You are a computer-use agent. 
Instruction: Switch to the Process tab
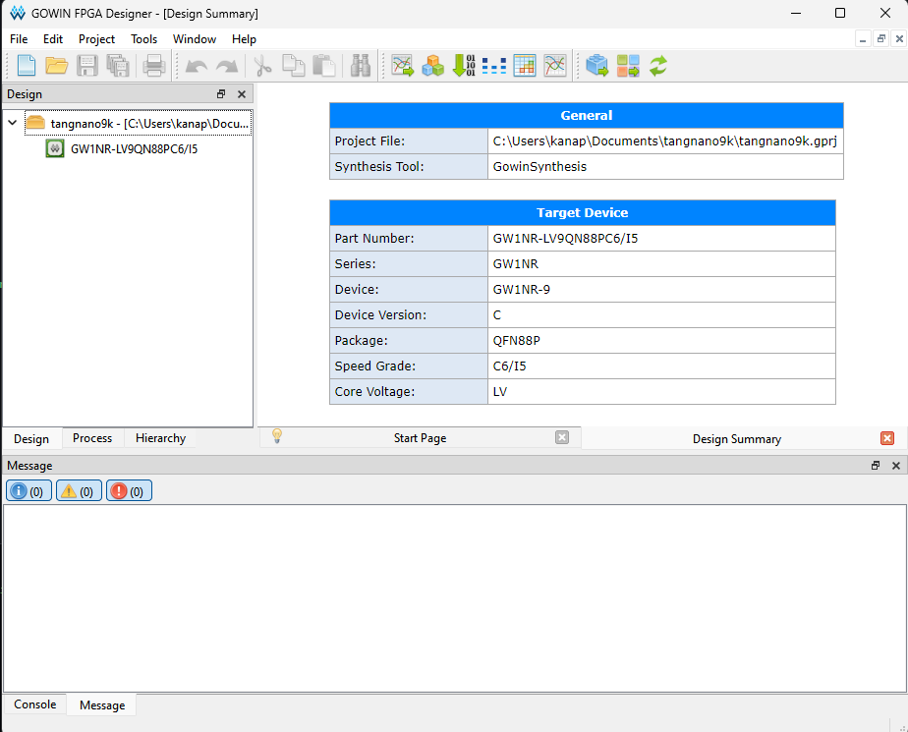92,438
